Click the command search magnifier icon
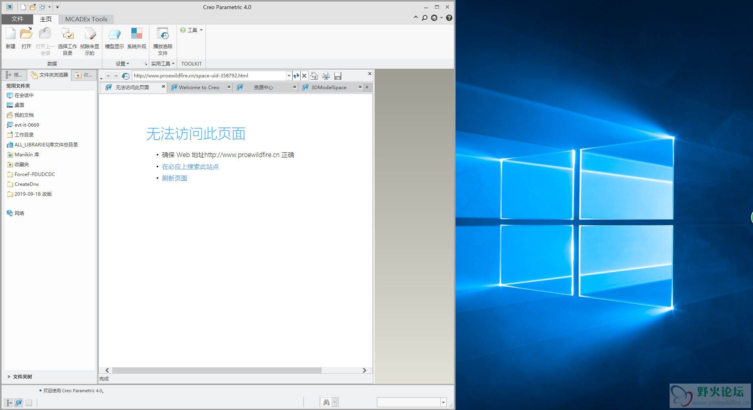 pyautogui.click(x=425, y=18)
